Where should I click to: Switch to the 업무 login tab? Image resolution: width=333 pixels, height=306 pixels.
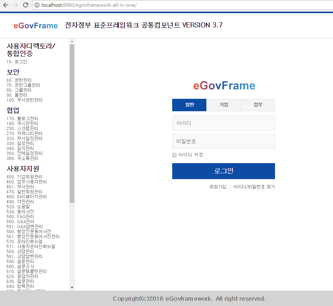click(x=258, y=105)
